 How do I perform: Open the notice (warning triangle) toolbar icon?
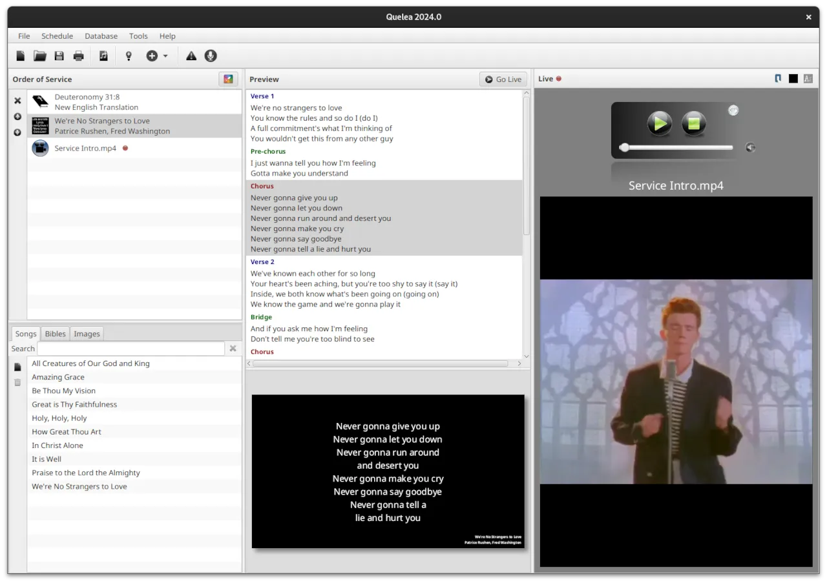click(x=191, y=56)
